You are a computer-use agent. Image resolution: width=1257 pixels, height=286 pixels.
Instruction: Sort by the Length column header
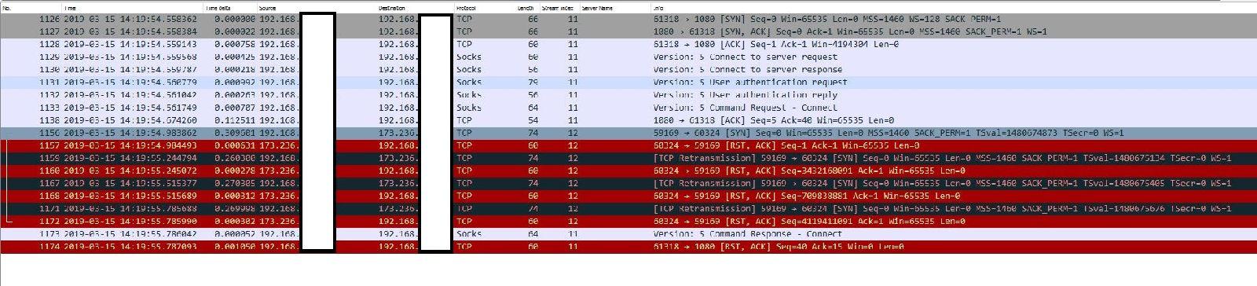526,8
